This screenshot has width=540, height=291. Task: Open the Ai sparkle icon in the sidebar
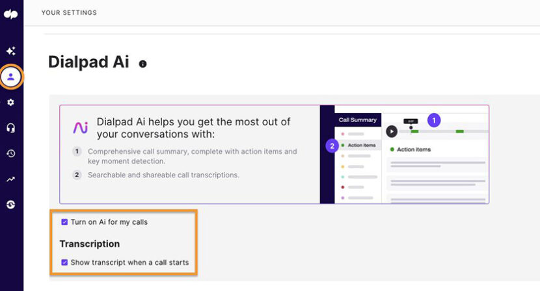[11, 51]
